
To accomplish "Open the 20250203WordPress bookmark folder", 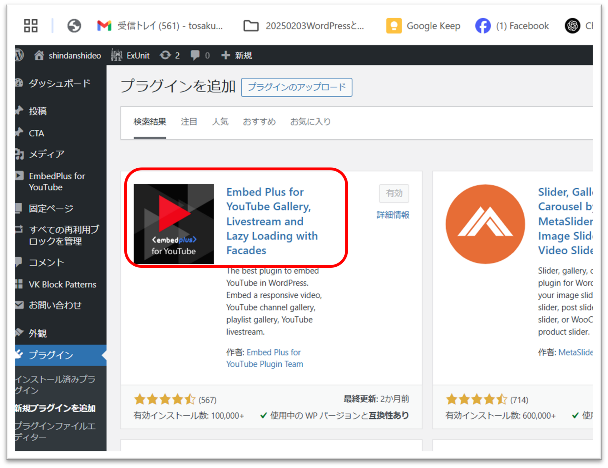I will point(304,26).
